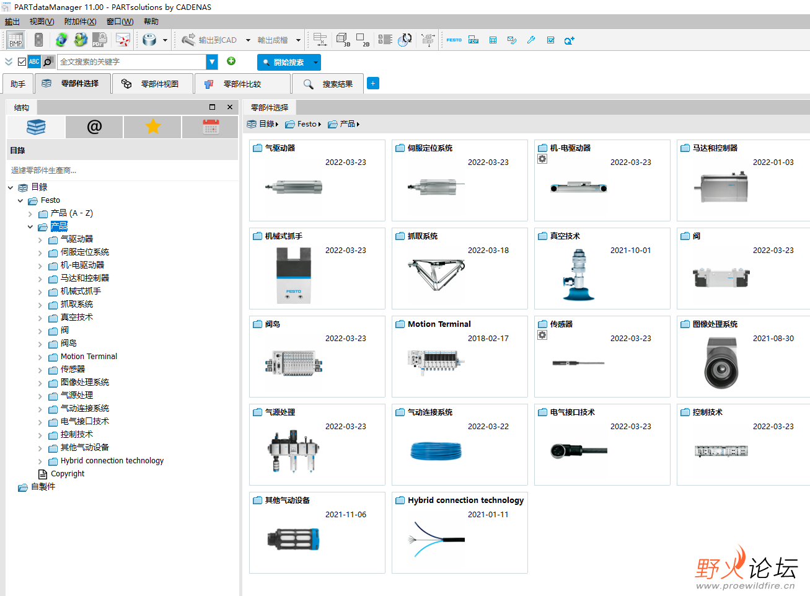
Task: Click Festo in the breadcrumb path
Action: tap(307, 124)
